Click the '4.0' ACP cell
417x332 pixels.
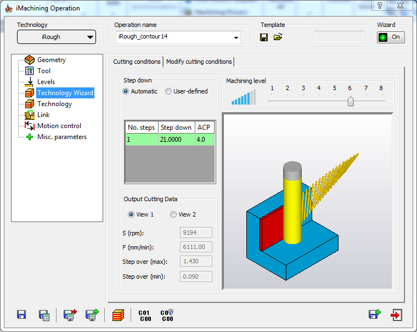pos(205,140)
